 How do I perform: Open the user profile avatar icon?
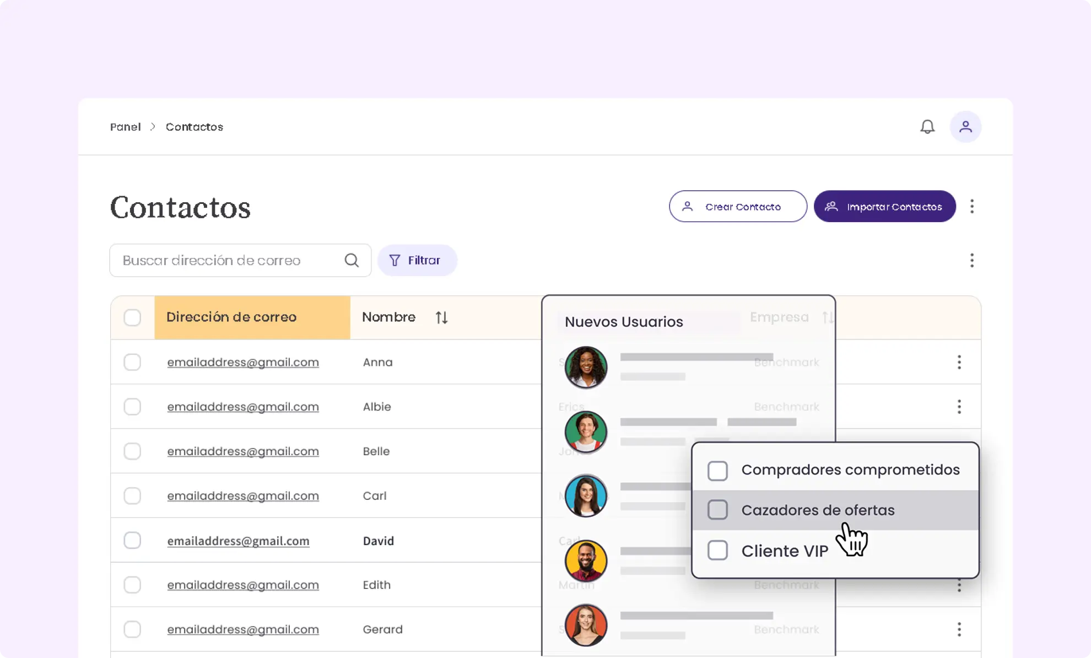pos(965,127)
